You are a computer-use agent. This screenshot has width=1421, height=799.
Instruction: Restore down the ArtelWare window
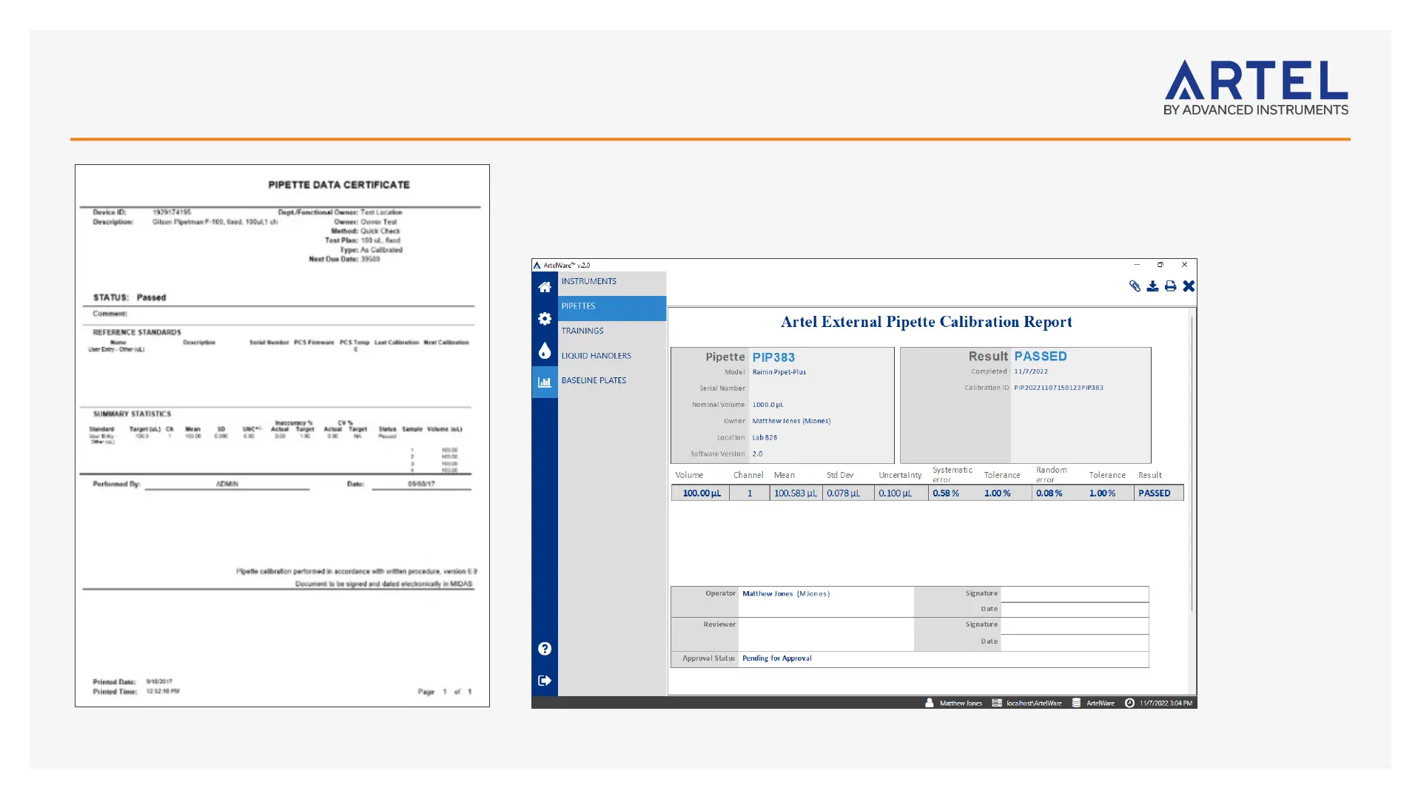pyautogui.click(x=1160, y=265)
